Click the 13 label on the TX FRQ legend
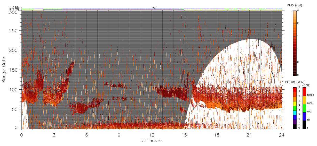Image resolution: width=317 pixels, height=146 pixels. point(299,110)
